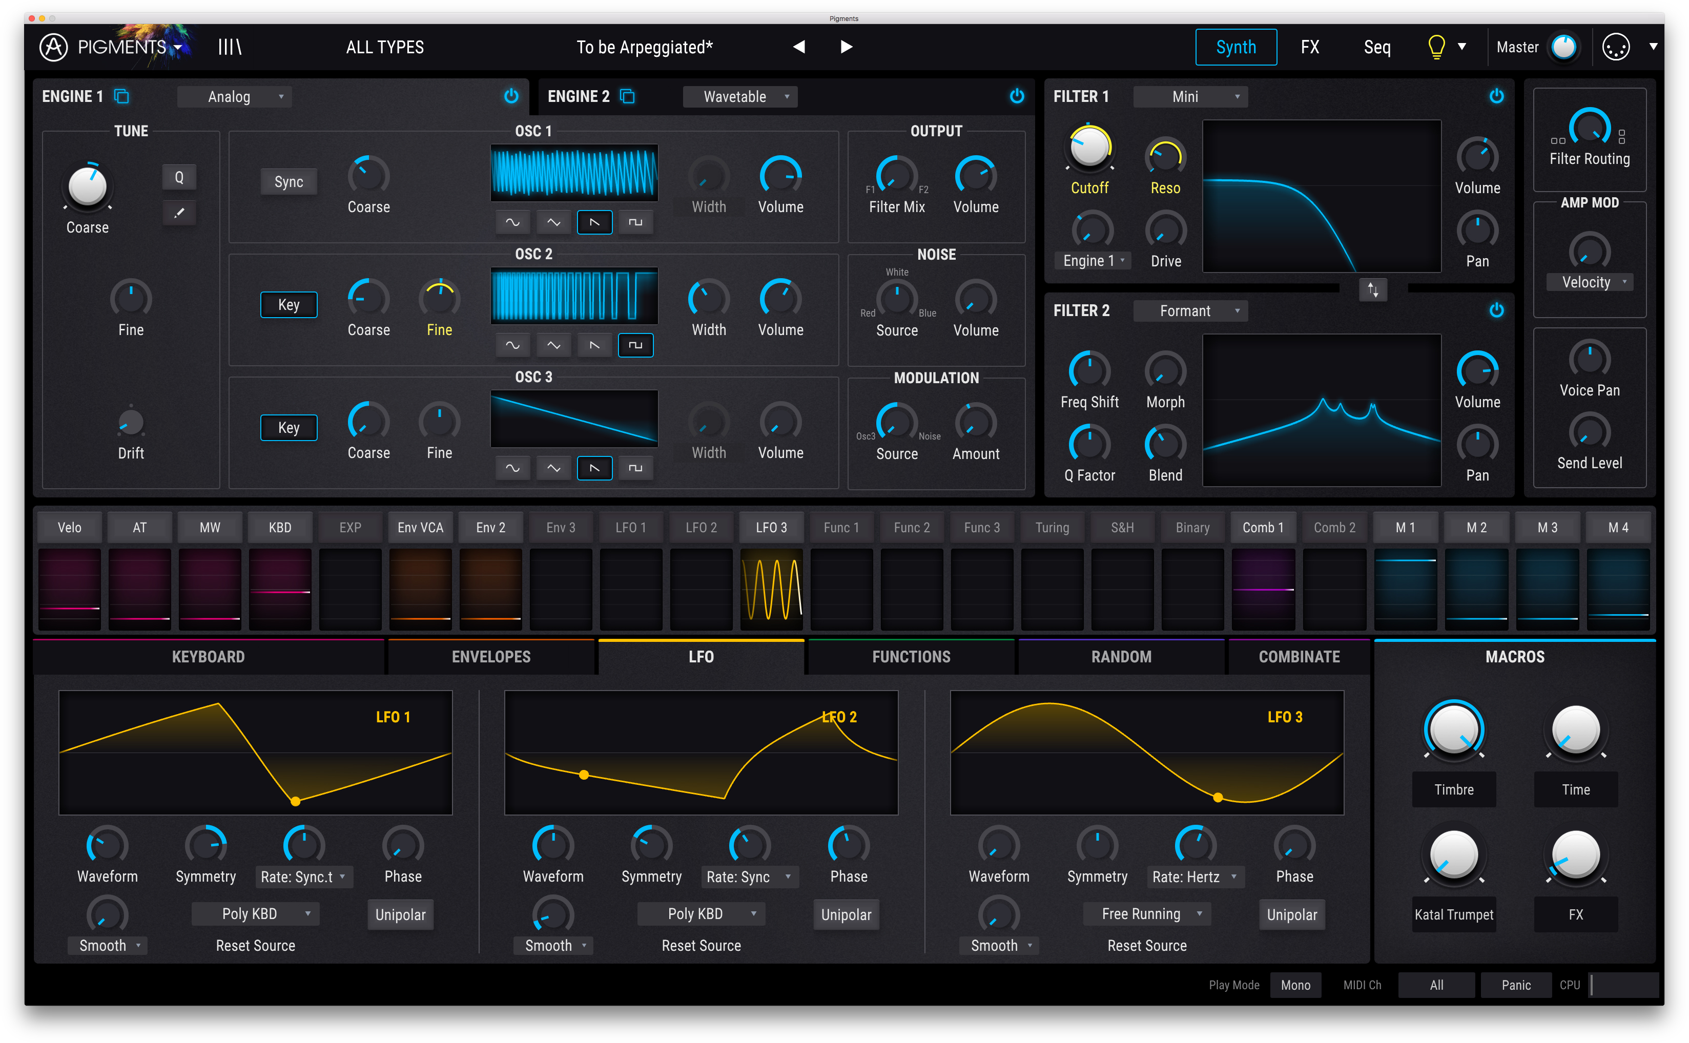The width and height of the screenshot is (1689, 1043).
Task: Toggle the Engine 2 power button
Action: pos(1016,96)
